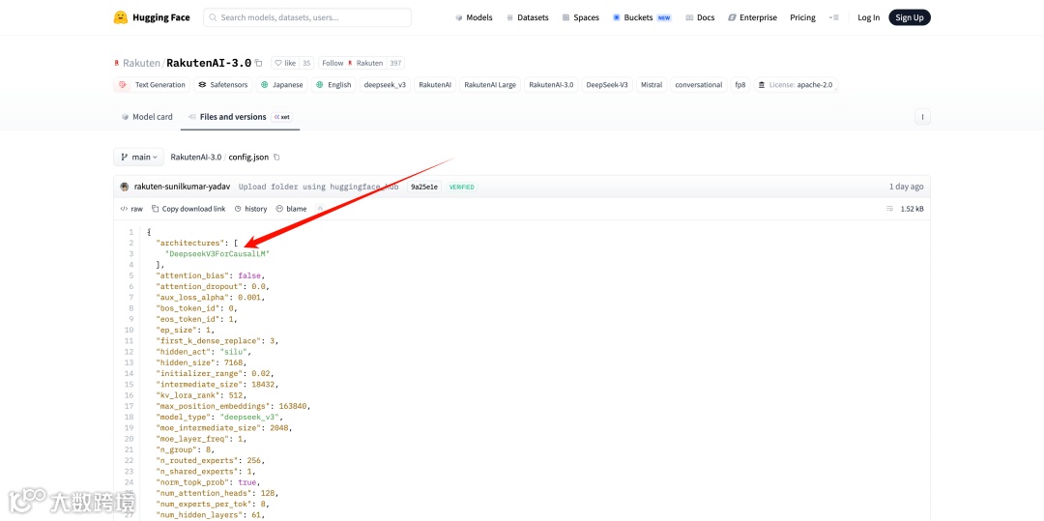
Task: Select the English language tag
Action: click(333, 84)
